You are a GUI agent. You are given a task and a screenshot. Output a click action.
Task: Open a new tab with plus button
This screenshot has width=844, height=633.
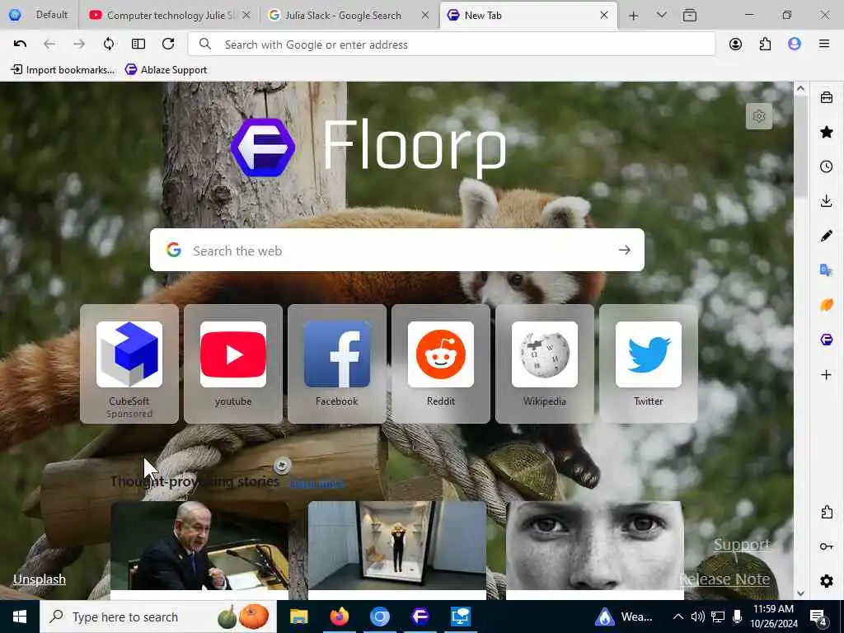pyautogui.click(x=634, y=16)
